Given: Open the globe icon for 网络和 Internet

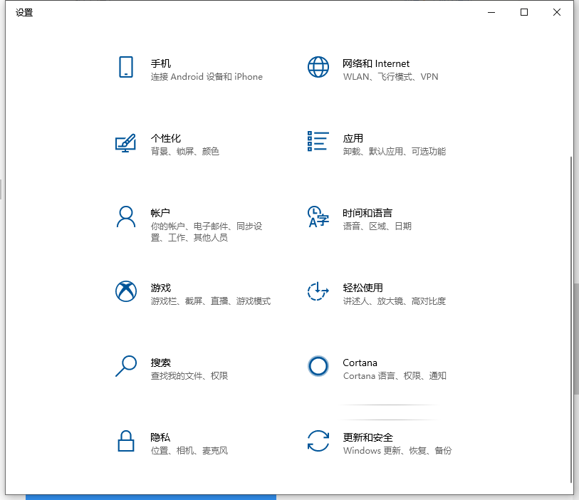Looking at the screenshot, I should 318,67.
